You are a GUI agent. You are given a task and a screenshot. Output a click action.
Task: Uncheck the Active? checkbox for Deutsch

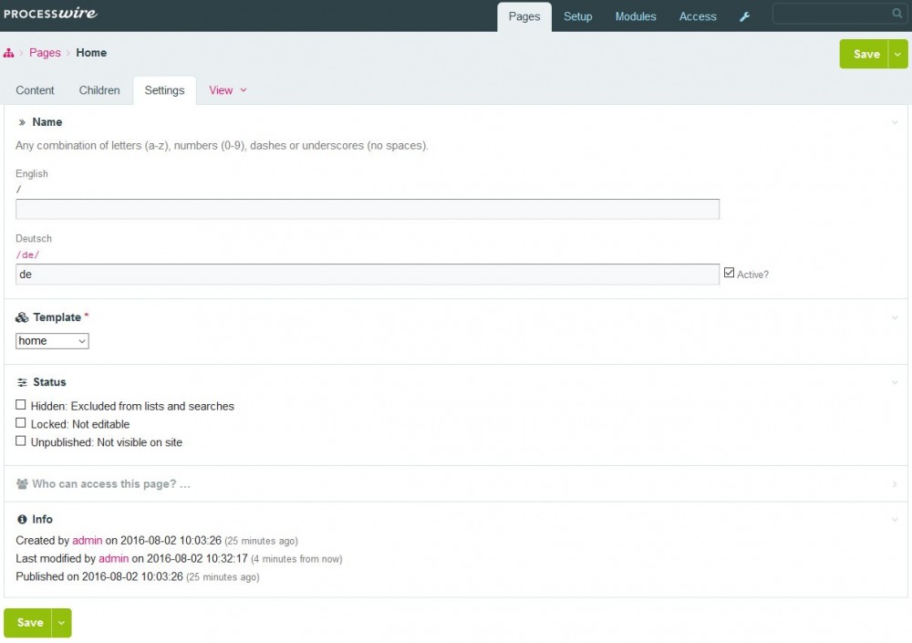point(728,273)
